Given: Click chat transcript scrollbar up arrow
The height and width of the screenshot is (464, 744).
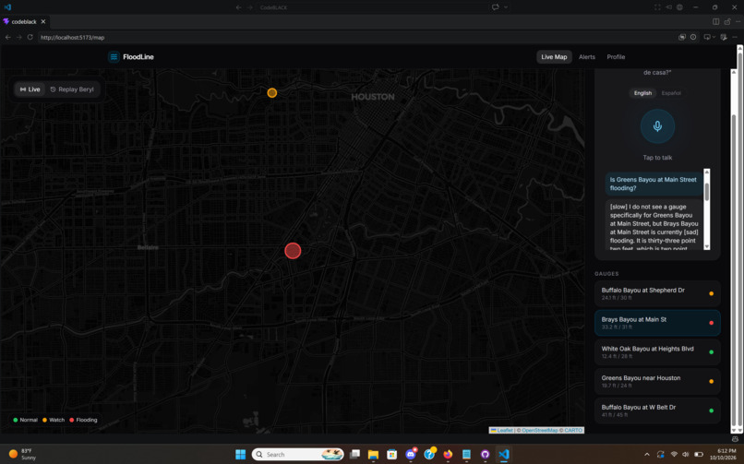Looking at the screenshot, I should click(707, 172).
